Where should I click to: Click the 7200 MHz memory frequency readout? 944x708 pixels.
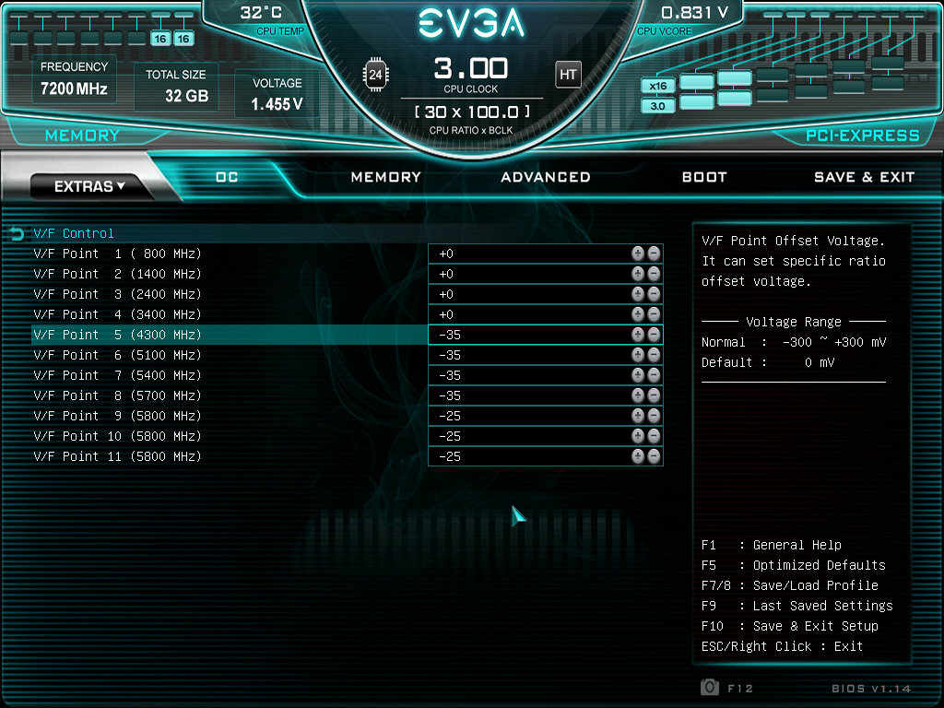click(74, 88)
